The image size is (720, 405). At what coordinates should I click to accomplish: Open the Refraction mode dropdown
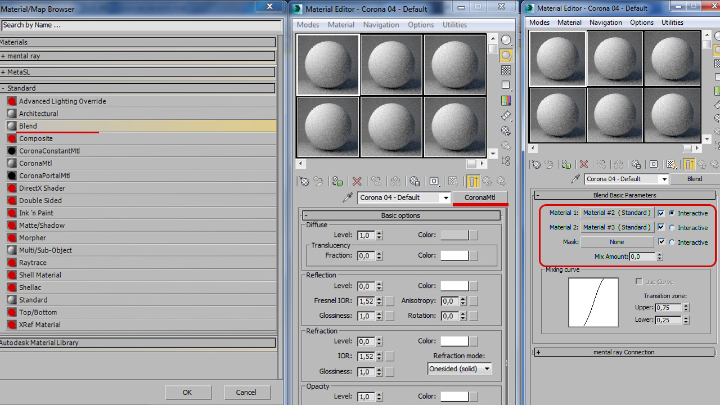pos(459,369)
